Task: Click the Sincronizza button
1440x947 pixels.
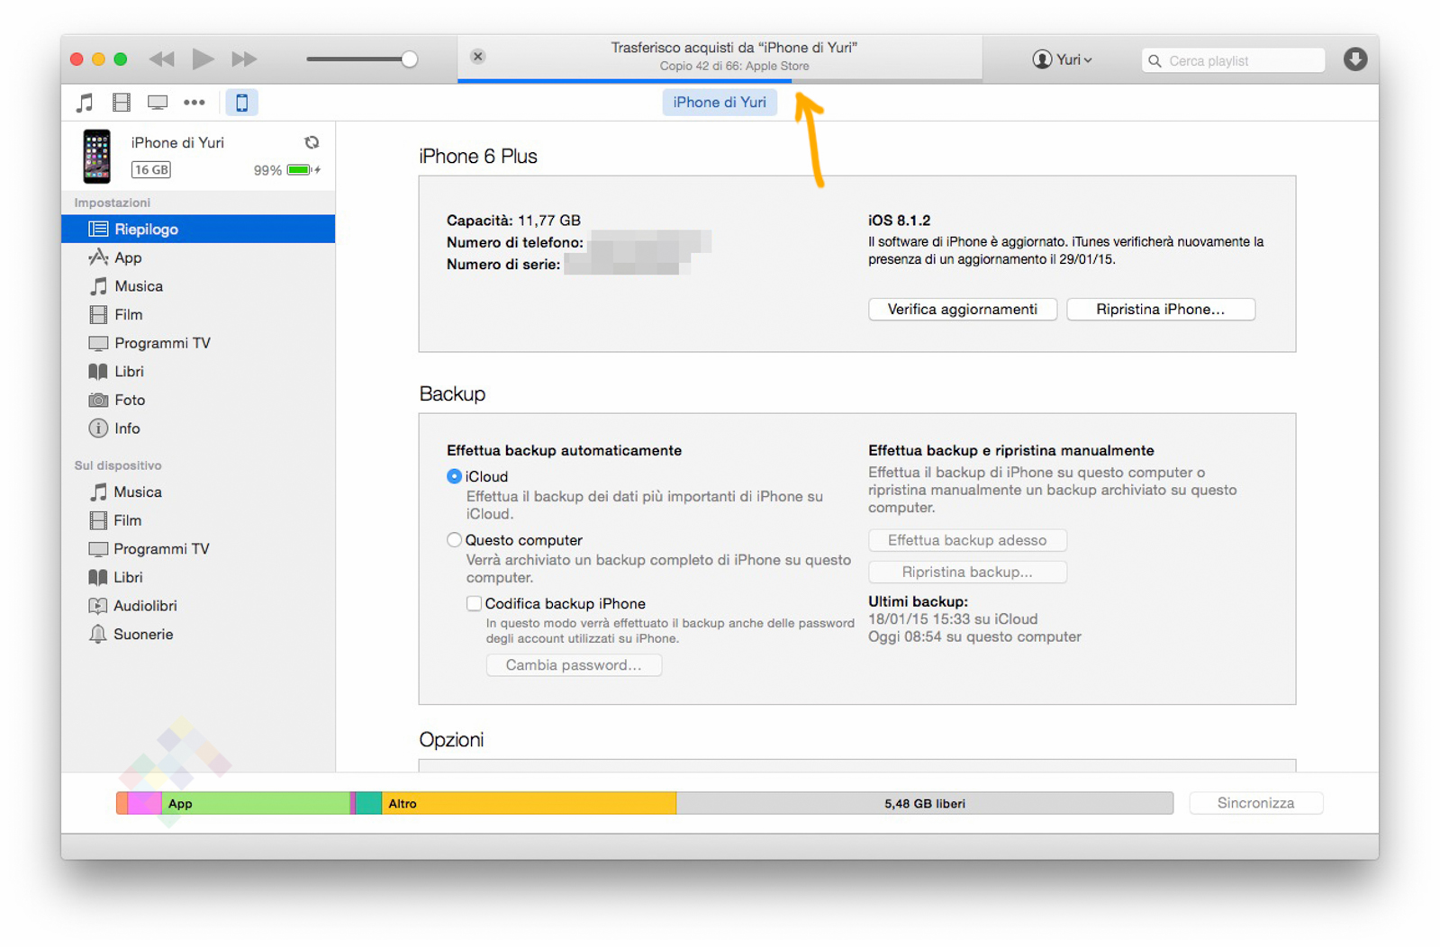Action: pyautogui.click(x=1255, y=803)
